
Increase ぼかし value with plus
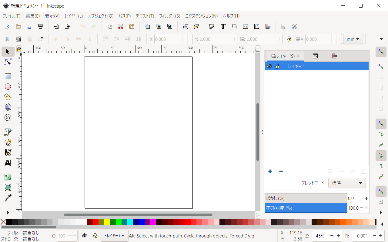[x=366, y=198]
